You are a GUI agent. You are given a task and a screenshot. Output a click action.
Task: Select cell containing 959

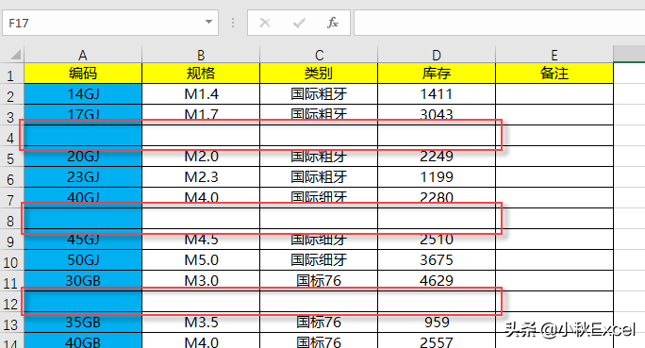(437, 323)
